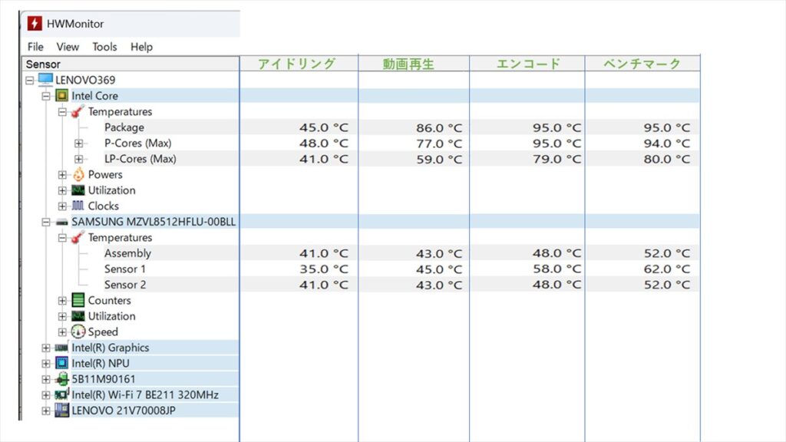Viewport: 786px width, 442px height.
Task: Expand the LP-Cores (Max) row
Action: pos(79,159)
